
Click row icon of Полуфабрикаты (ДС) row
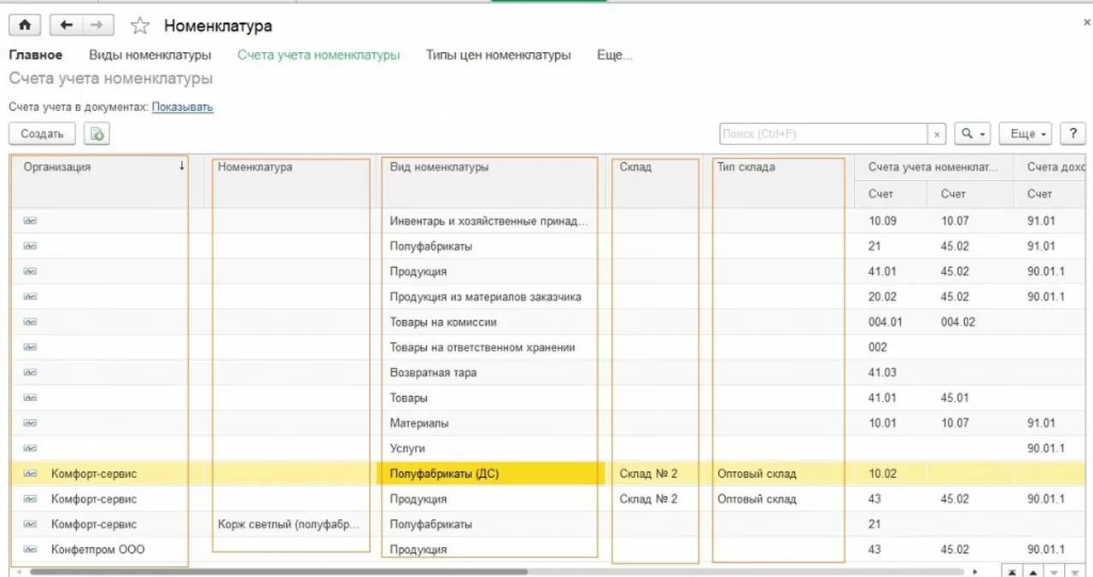pos(31,474)
